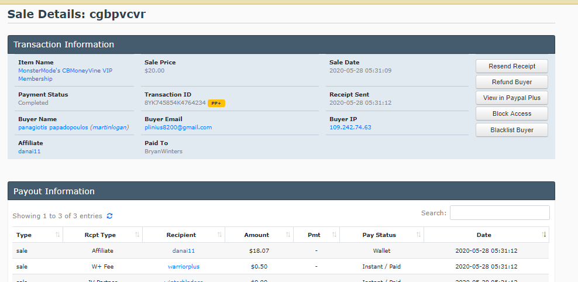The height and width of the screenshot is (282, 578).
Task: Open MonsterMode's CBMoneyVine VIP Membership item link
Action: click(x=66, y=74)
